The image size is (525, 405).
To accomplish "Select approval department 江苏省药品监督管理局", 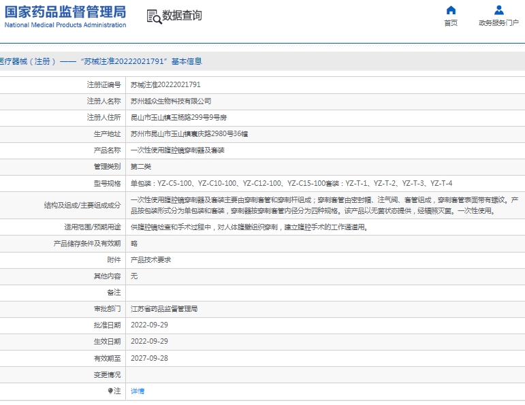I will (164, 309).
